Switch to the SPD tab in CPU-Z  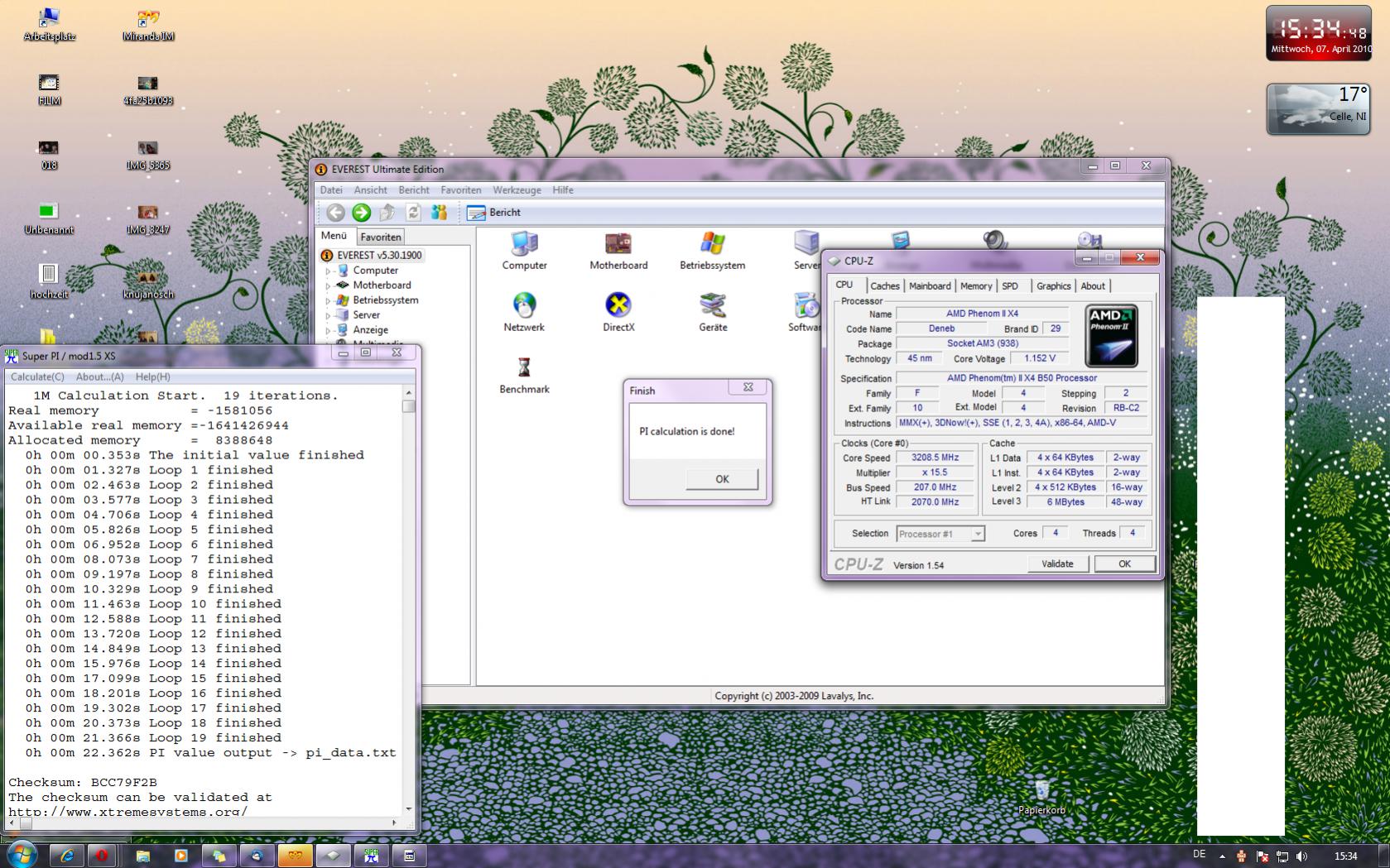click(x=1010, y=286)
